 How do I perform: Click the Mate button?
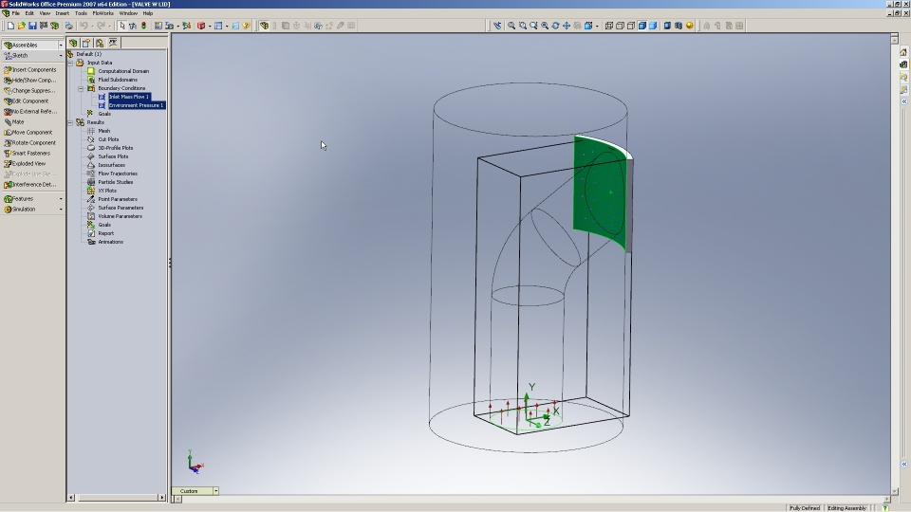[x=14, y=122]
